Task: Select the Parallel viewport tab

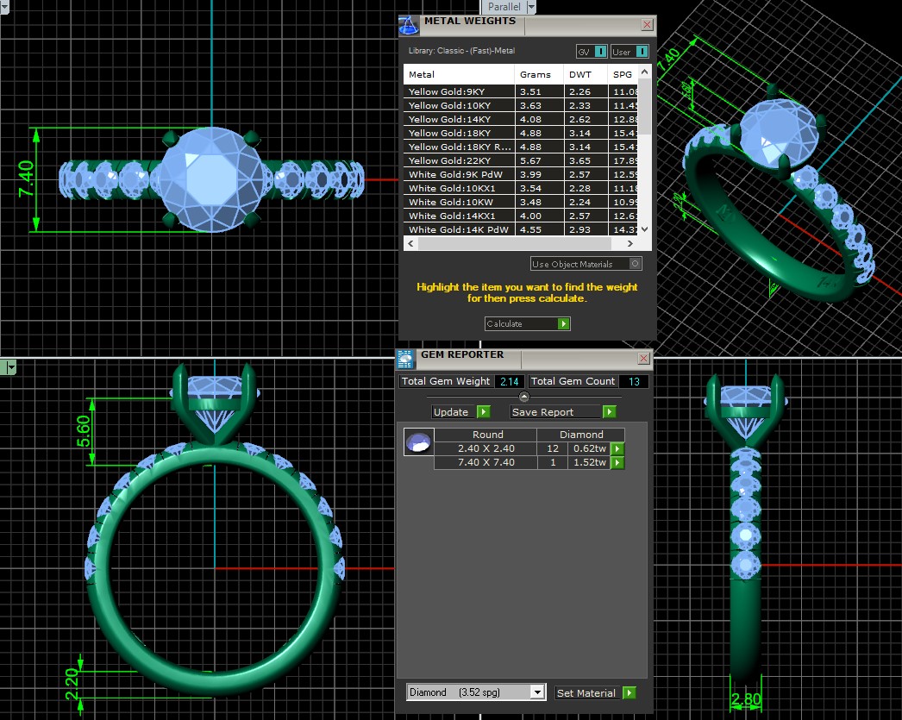Action: tap(504, 7)
